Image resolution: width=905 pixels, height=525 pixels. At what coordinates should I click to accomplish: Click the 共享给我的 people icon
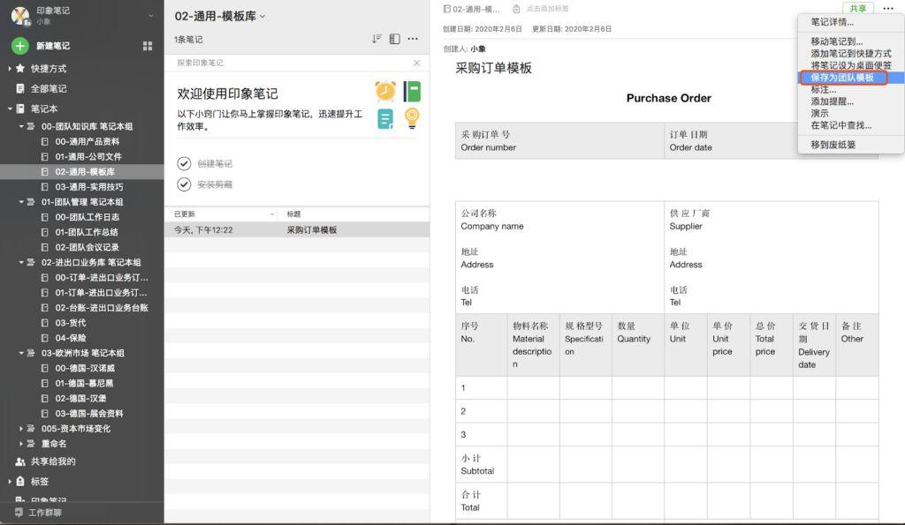click(x=20, y=461)
